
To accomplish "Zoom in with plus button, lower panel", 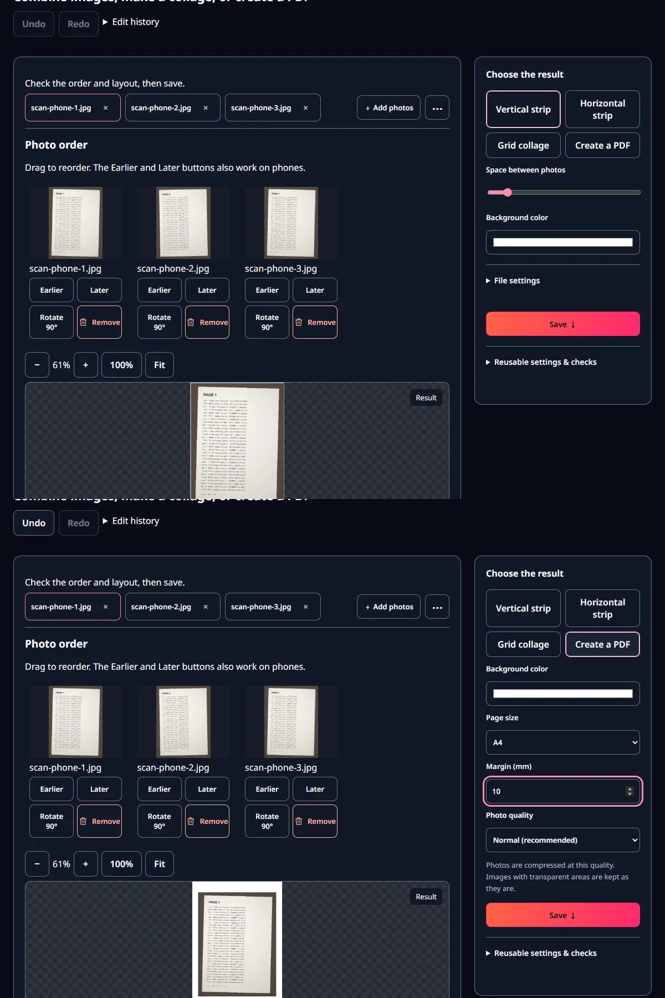I will click(x=85, y=864).
